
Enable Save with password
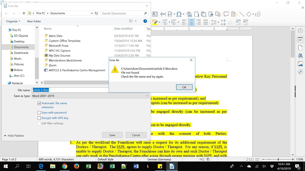click(x=39, y=113)
